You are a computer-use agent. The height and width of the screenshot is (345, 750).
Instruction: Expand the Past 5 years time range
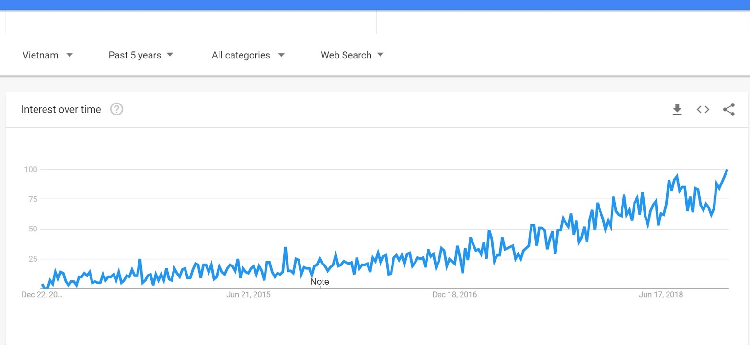[x=141, y=55]
